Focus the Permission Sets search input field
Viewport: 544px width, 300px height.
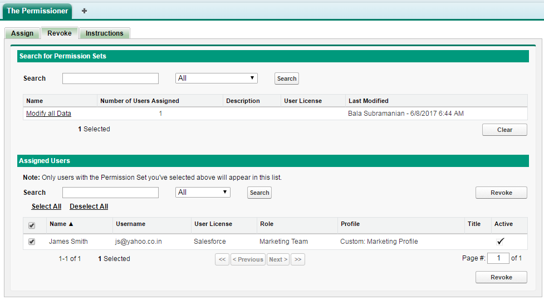click(x=110, y=78)
